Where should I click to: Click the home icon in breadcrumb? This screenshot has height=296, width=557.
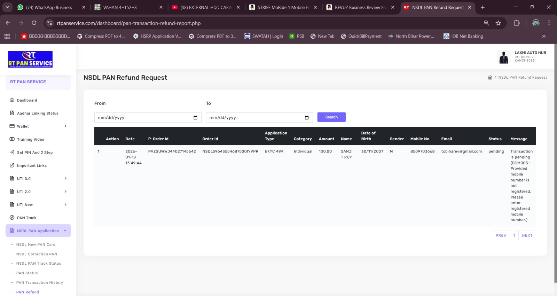tap(490, 78)
